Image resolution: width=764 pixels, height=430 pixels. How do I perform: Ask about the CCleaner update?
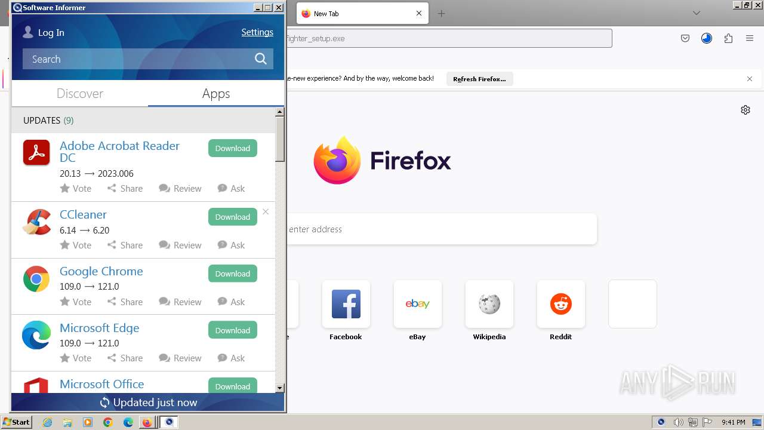231,245
